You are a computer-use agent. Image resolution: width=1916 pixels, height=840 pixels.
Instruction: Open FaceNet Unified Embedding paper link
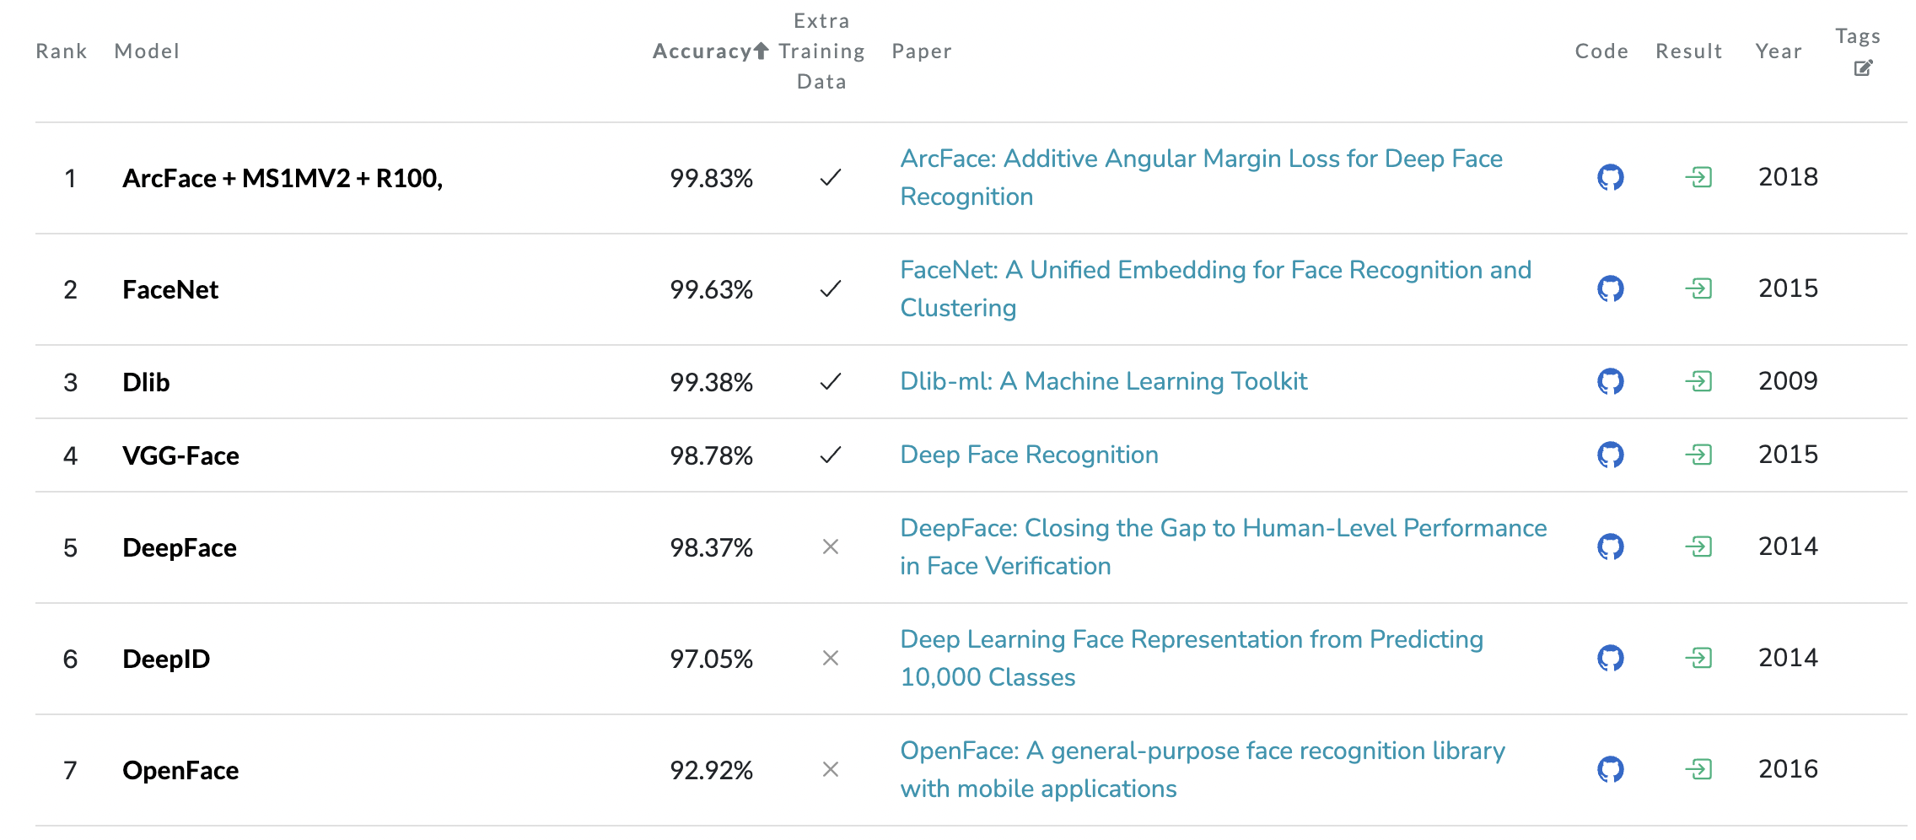click(x=1215, y=288)
